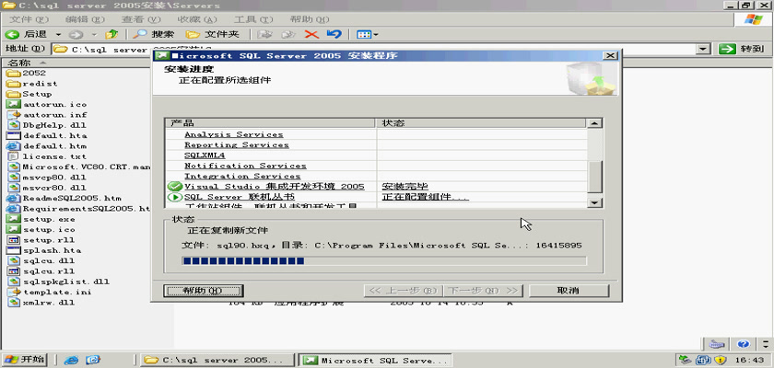Open the Search (搜索) toolbar button
774x368 pixels.
click(155, 34)
